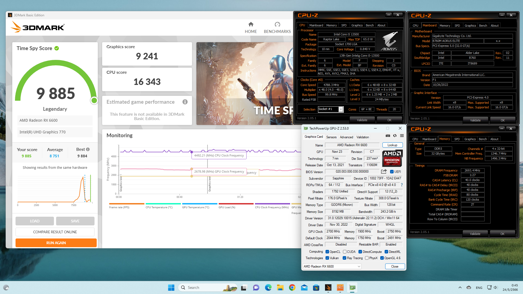The height and width of the screenshot is (294, 523).
Task: Click COMPARE RESULT ONLINE in 3DMark
Action: [x=55, y=232]
